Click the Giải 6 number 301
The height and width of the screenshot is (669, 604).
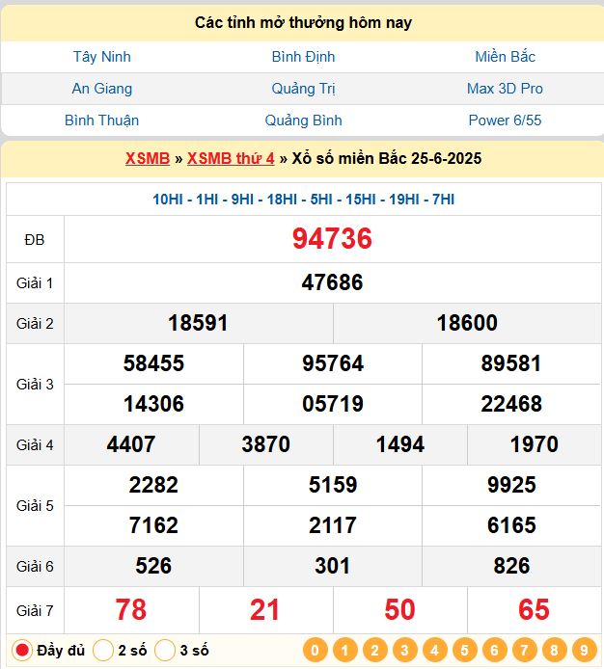[x=333, y=566]
